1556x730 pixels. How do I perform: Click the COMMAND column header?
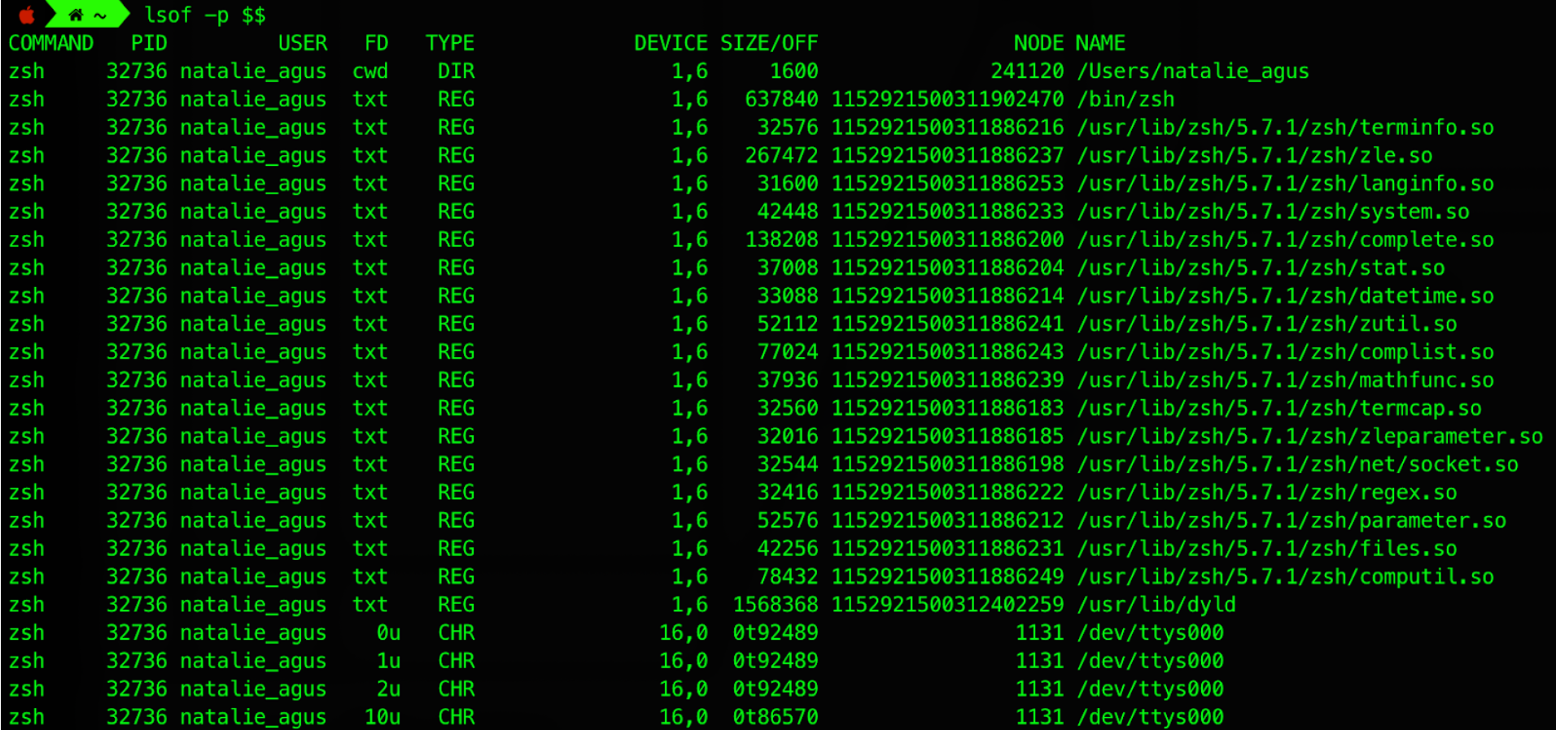coord(51,43)
